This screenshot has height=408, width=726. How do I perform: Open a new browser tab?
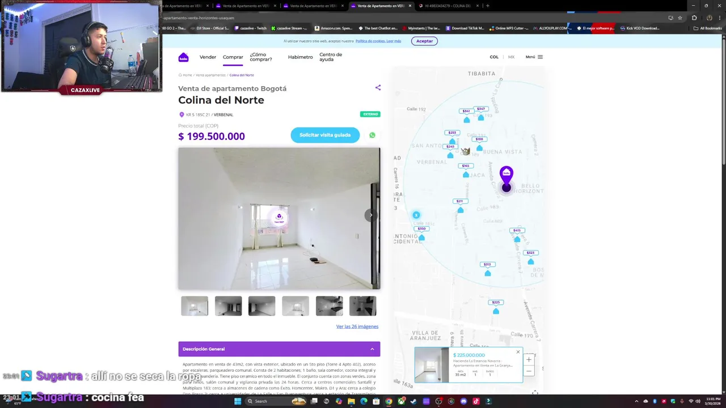click(488, 6)
